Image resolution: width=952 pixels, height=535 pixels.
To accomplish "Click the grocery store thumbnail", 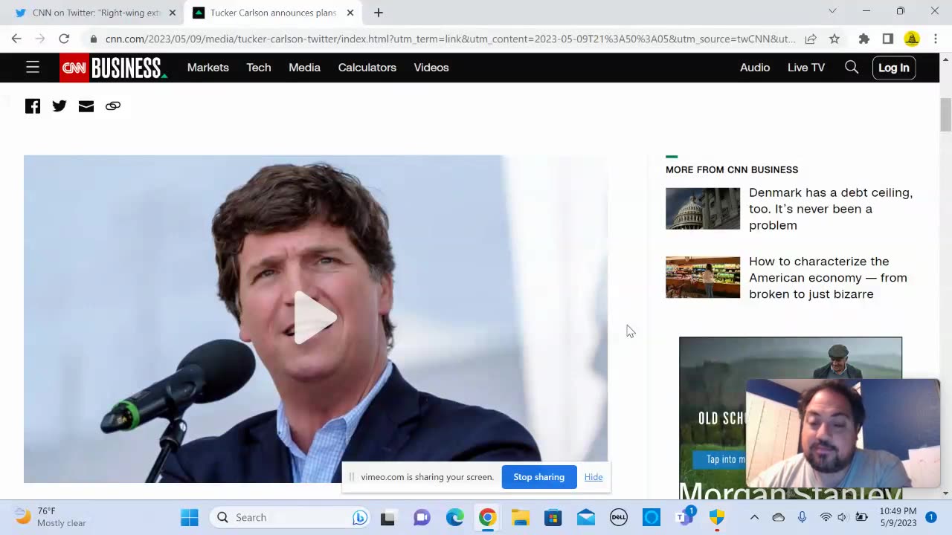I will tap(703, 277).
